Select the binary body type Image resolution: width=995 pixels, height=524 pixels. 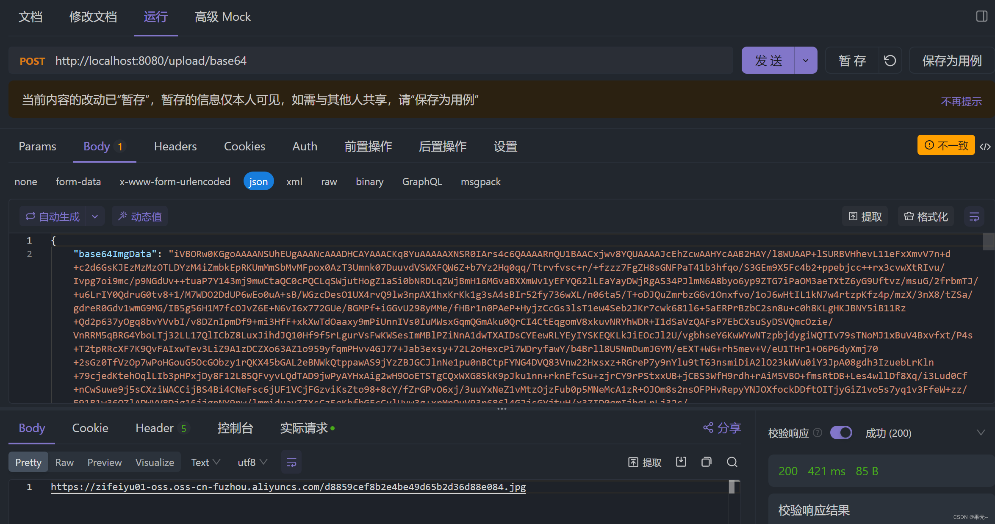(x=369, y=182)
